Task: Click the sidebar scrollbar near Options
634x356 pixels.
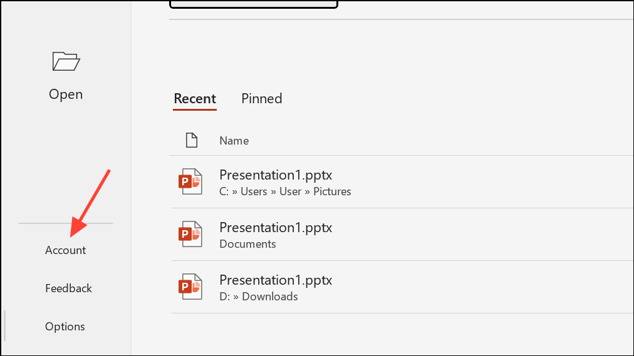Action: pyautogui.click(x=5, y=326)
